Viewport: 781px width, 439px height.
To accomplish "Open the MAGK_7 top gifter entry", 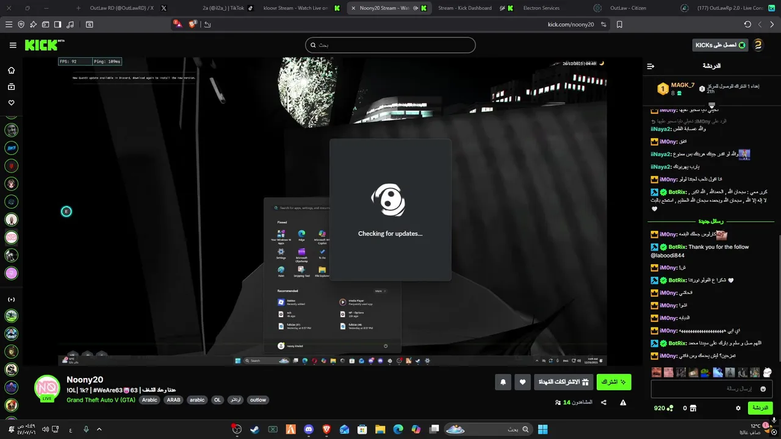I will (675, 89).
